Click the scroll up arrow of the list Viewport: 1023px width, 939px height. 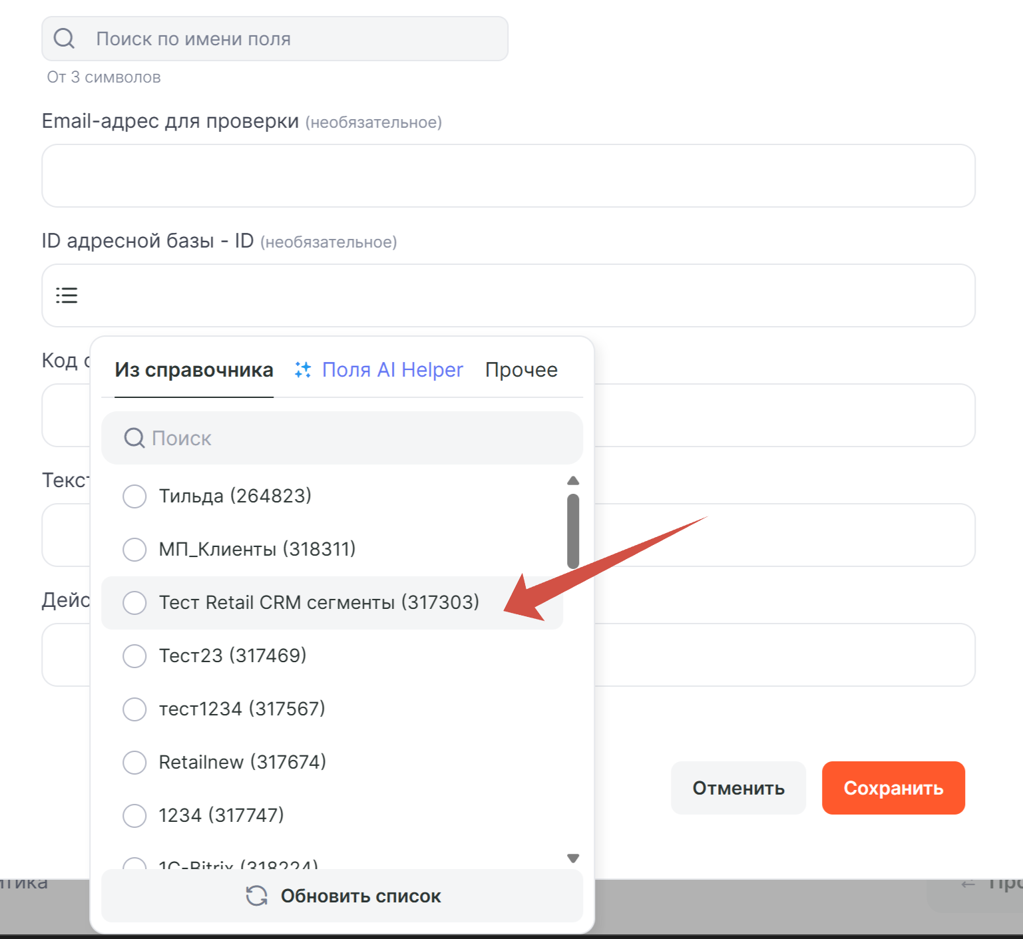tap(573, 480)
